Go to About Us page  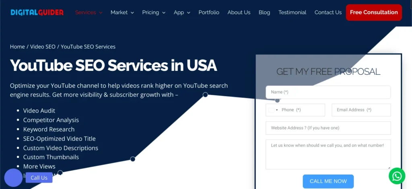[239, 12]
